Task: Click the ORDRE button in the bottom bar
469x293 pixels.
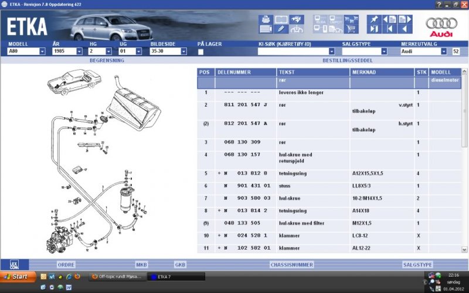Action: coord(66,264)
